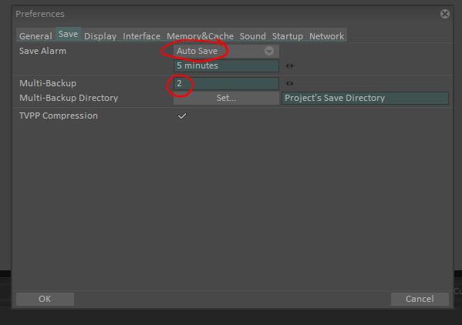Open the Display tab
The width and height of the screenshot is (462, 325).
click(x=100, y=36)
